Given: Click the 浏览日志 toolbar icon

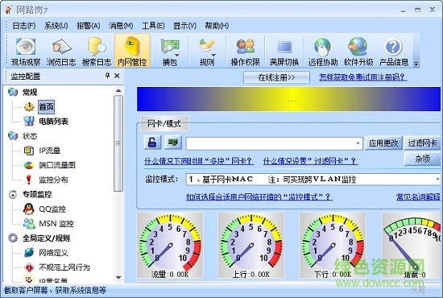Looking at the screenshot, I should (60, 52).
